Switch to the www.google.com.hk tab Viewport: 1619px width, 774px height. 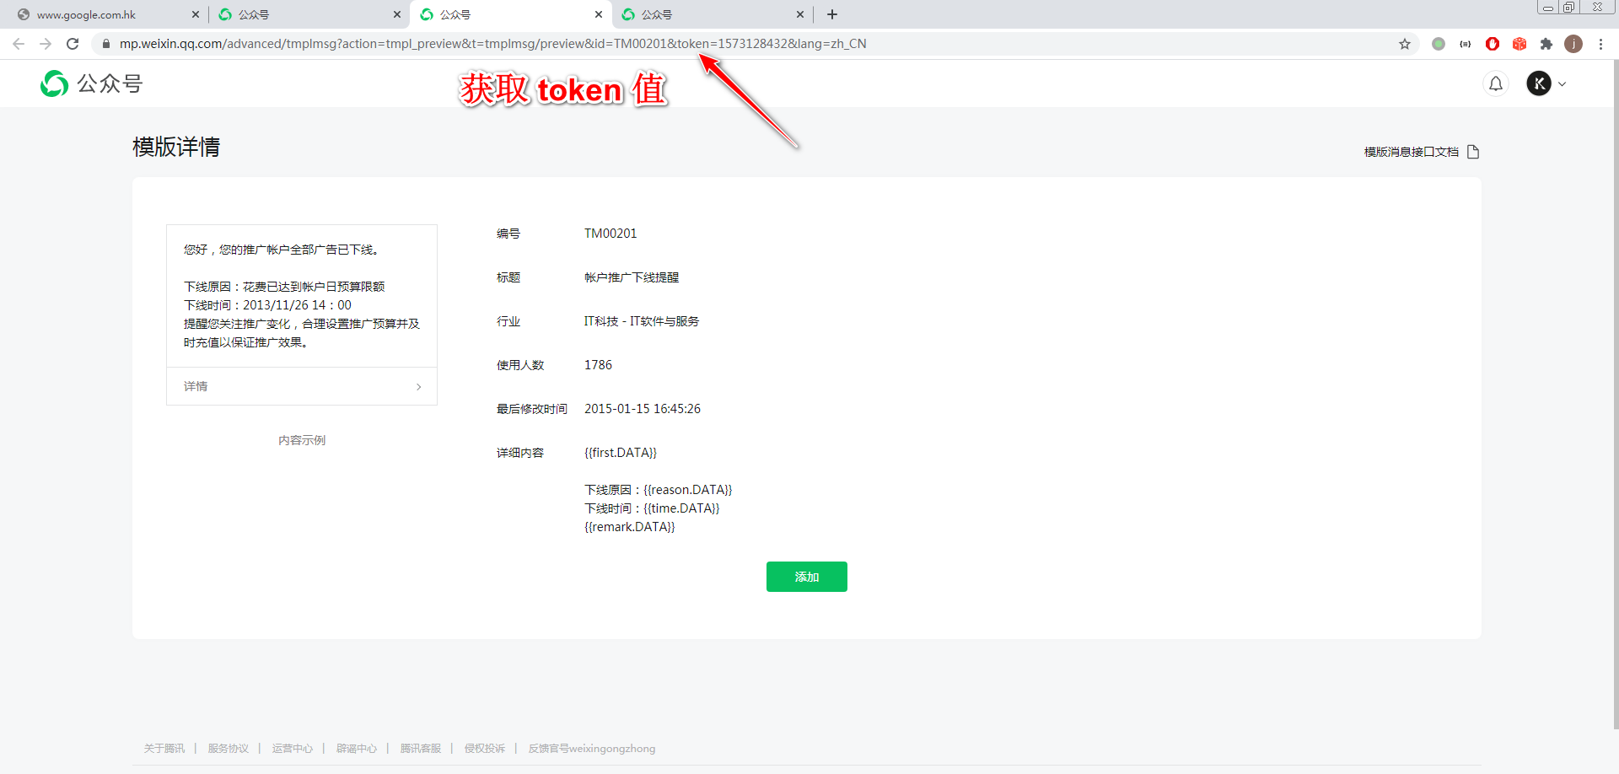93,14
